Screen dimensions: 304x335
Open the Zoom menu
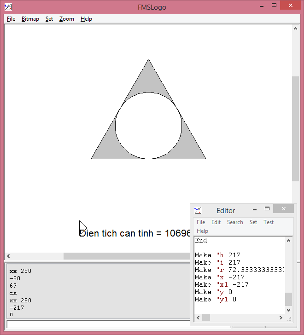coord(66,19)
